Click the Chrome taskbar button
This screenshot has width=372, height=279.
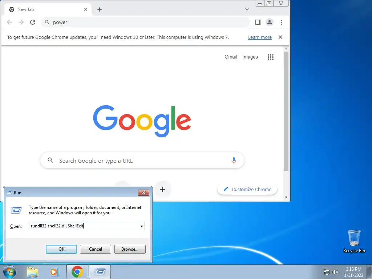(77, 272)
